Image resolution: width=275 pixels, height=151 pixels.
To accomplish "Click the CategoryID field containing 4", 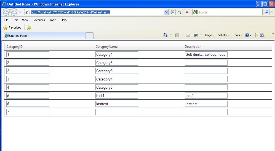I will pyautogui.click(x=28, y=87).
